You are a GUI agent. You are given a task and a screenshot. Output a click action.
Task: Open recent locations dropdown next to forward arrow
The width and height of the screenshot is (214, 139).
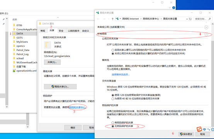109,19
